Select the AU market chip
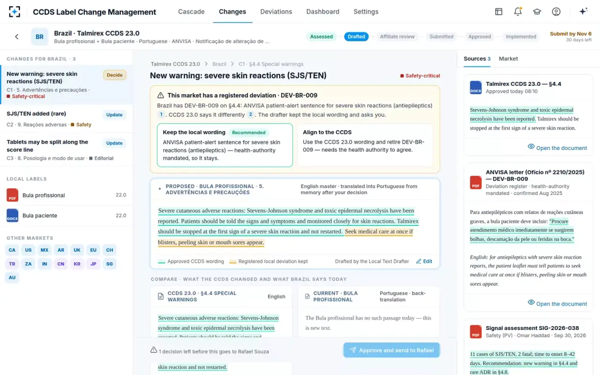This screenshot has height=375, width=600. pyautogui.click(x=12, y=277)
